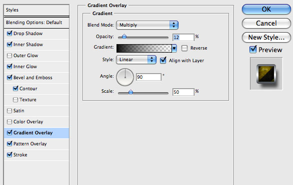Open the Blend Mode Multiply dropdown
The width and height of the screenshot is (293, 185).
147,25
